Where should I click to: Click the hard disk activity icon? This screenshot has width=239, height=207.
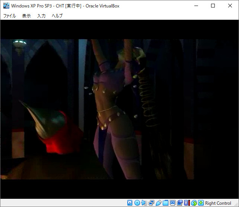(x=130, y=203)
